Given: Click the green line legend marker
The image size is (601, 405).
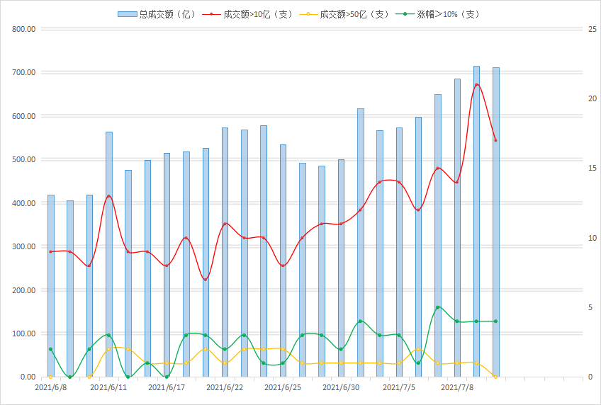Looking at the screenshot, I should (405, 15).
